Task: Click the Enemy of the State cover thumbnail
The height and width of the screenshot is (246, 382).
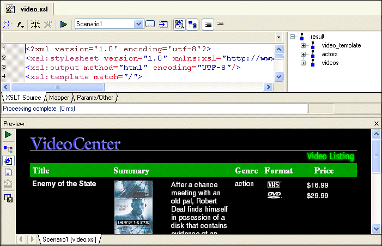Action: click(134, 207)
